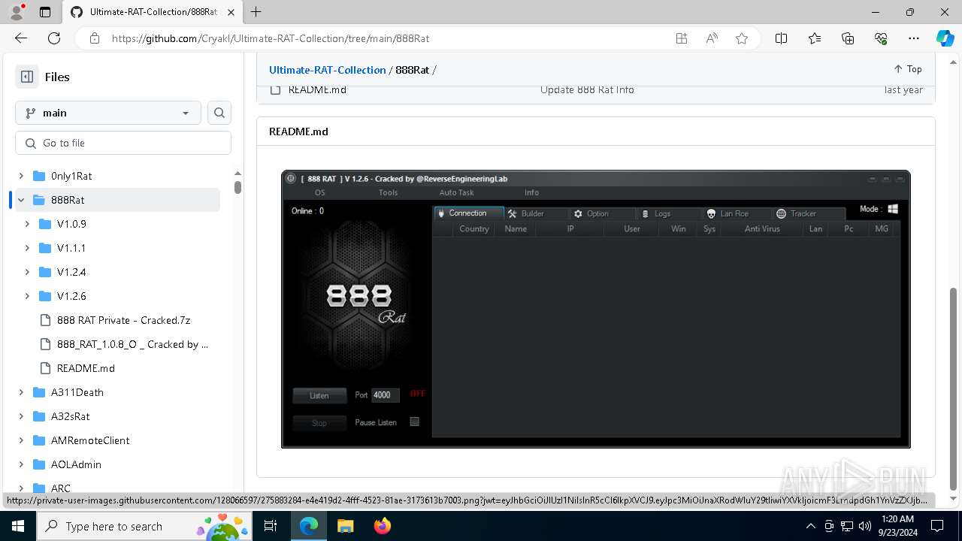Viewport: 962px width, 541px height.
Task: Click taskbar search box
Action: tap(144, 526)
